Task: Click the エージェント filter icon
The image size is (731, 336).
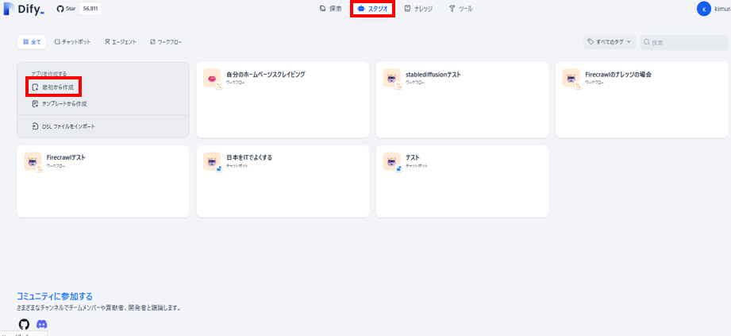Action: point(107,42)
